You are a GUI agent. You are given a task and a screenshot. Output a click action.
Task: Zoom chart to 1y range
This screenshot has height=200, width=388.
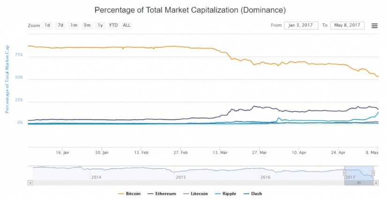100,25
